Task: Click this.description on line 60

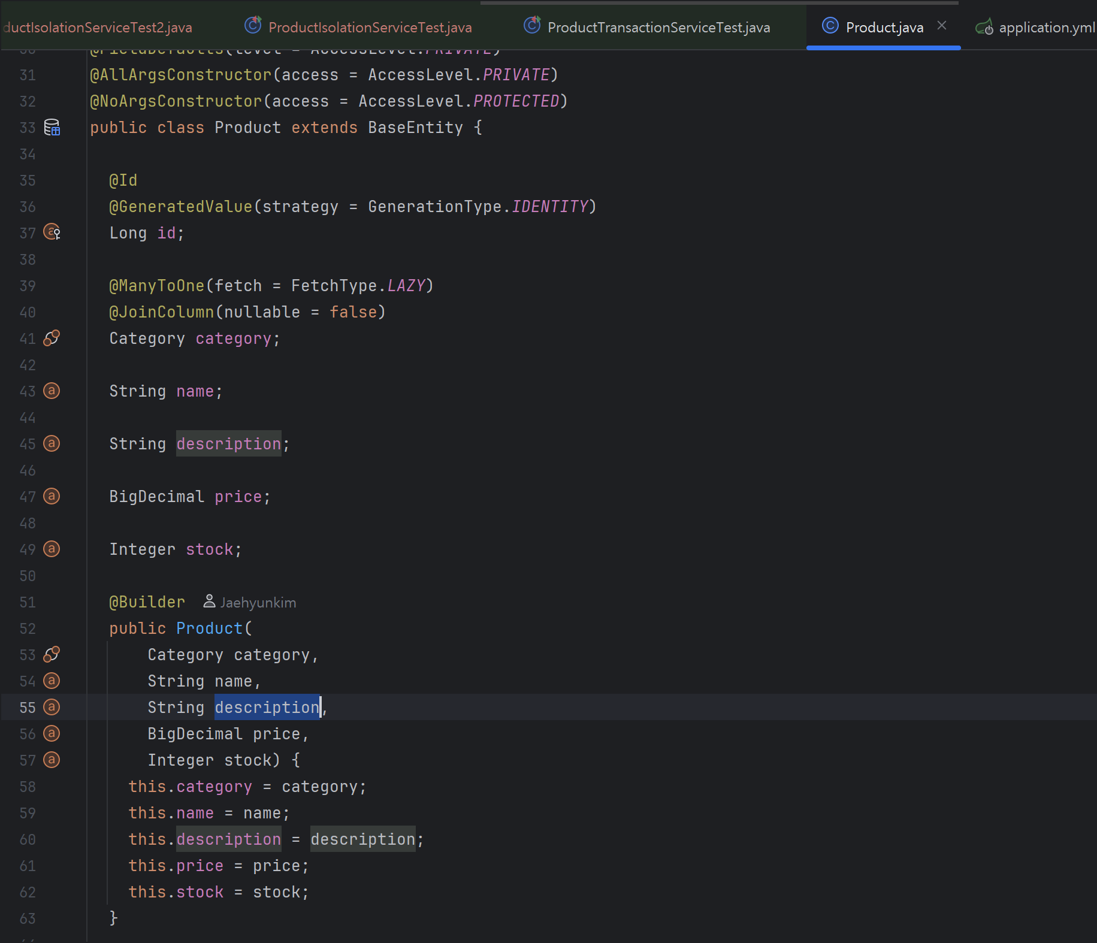Action: 205,839
